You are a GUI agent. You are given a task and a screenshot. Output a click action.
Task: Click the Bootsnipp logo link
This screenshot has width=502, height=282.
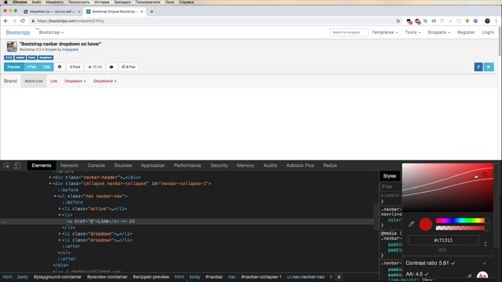point(18,32)
